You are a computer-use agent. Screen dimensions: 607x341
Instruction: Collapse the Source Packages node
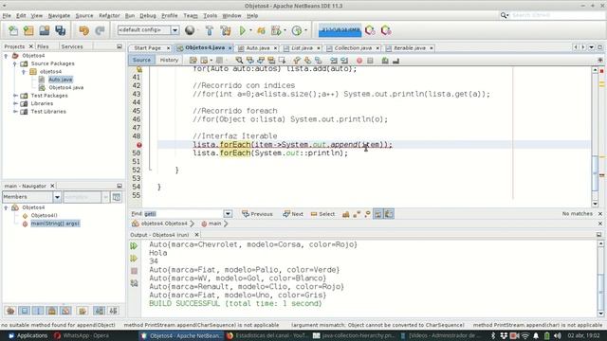15,63
